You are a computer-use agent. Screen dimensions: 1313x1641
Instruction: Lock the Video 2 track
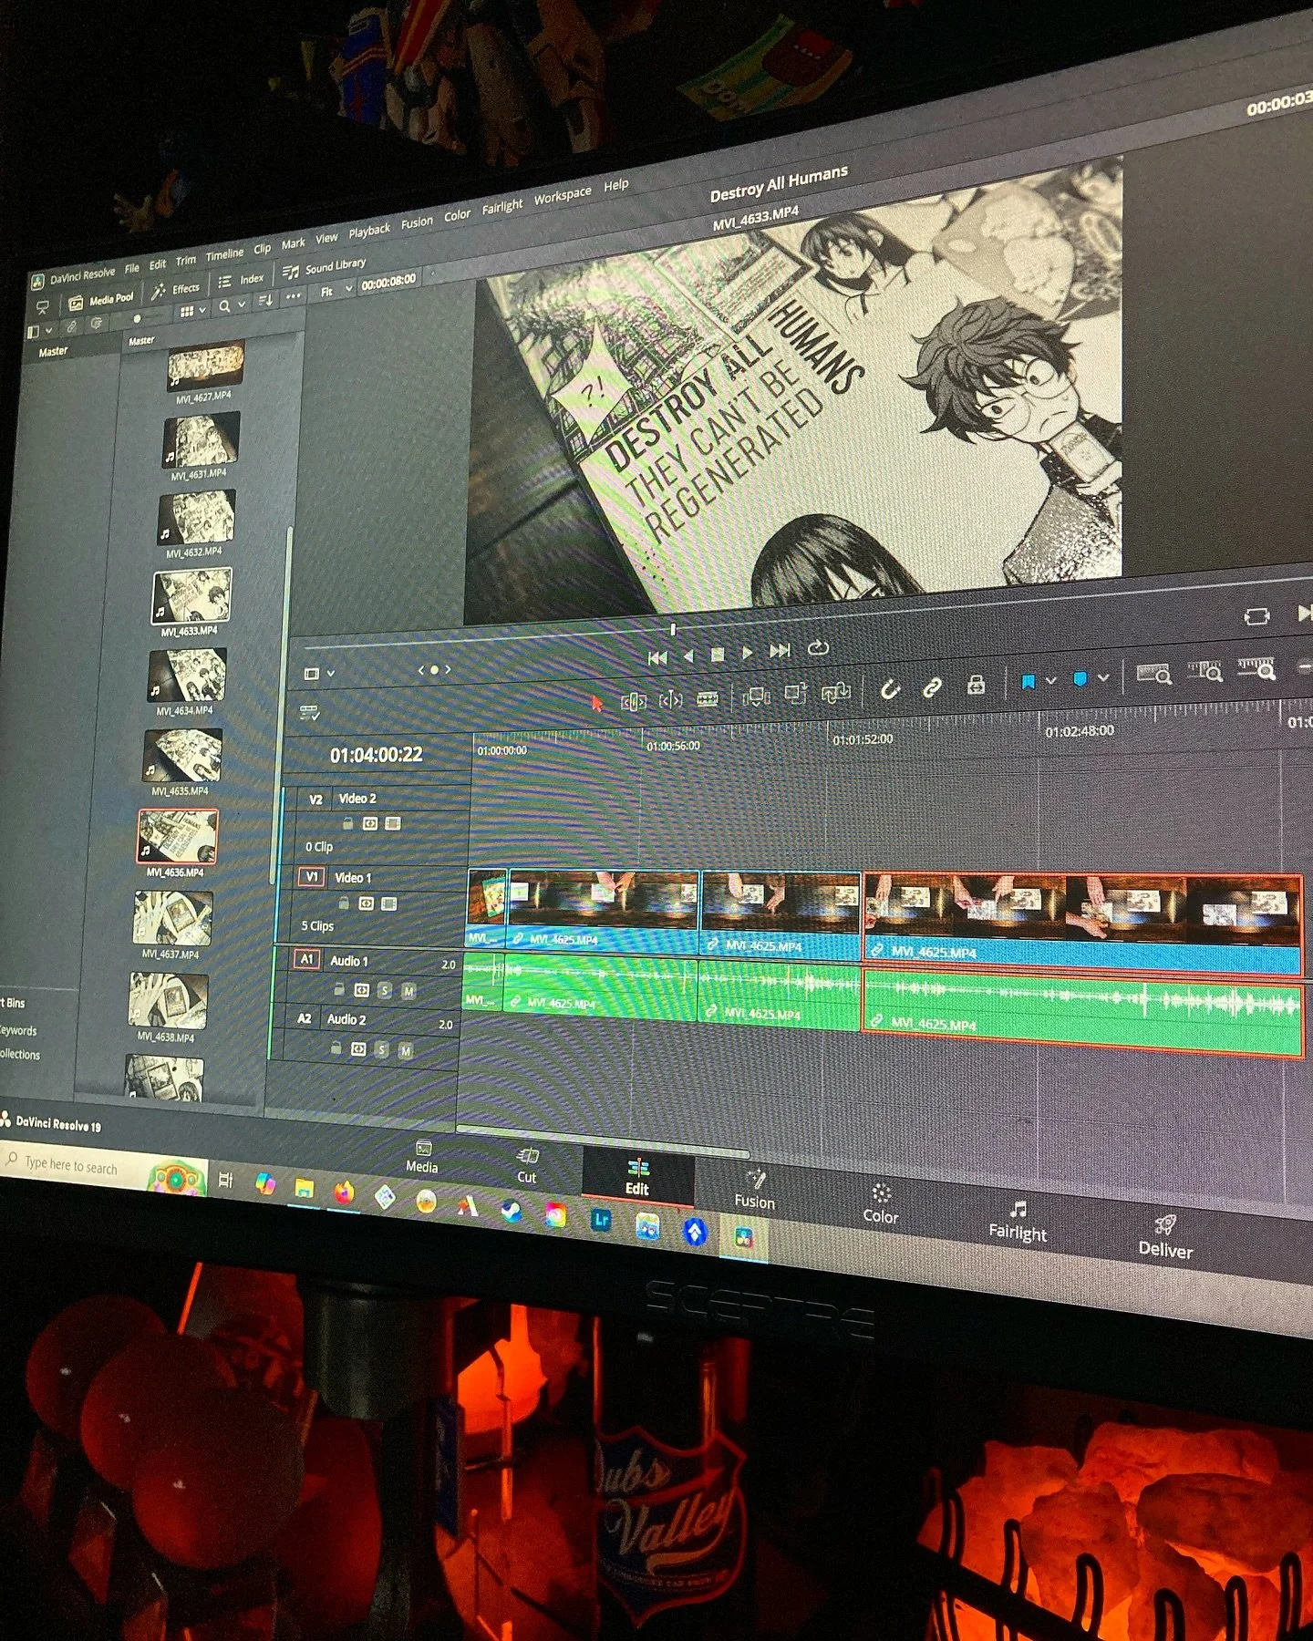(347, 823)
